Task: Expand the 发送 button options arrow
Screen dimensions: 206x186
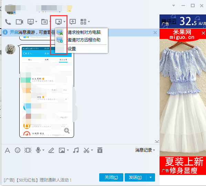Action: [151, 177]
